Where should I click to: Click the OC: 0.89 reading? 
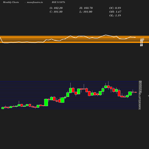click(115, 8)
